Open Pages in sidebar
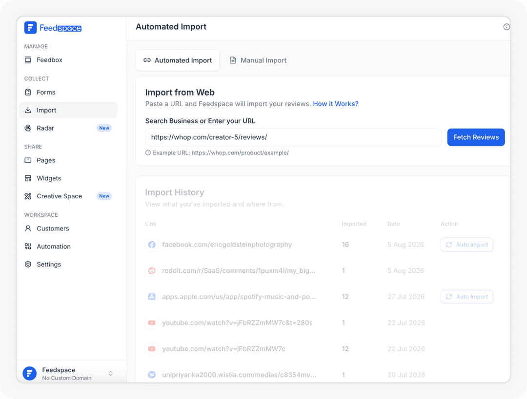 coord(68,160)
